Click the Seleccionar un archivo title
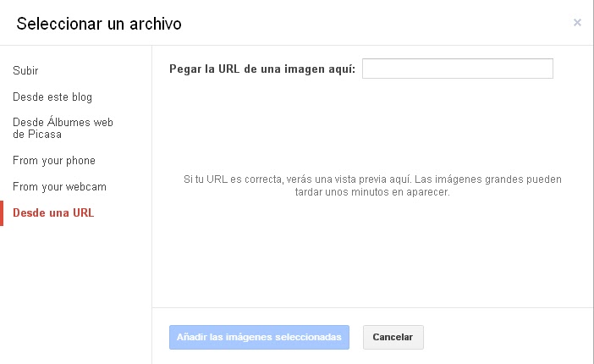 pos(99,24)
